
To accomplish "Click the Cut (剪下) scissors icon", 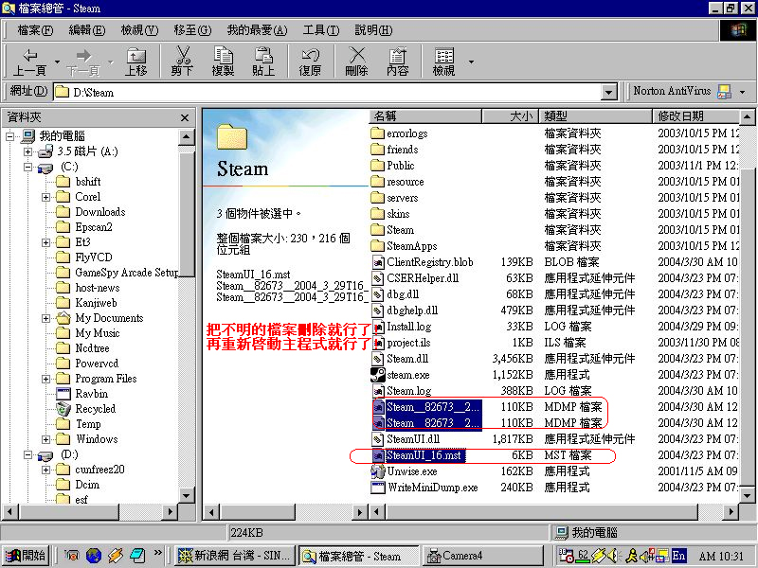I will click(x=183, y=56).
